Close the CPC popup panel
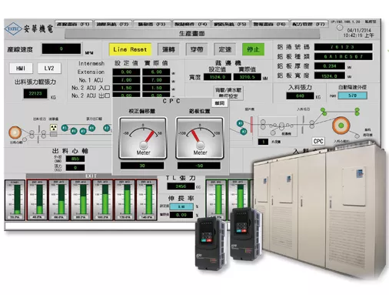Image resolution: width=389 pixels, height=295 pixels. (x=220, y=103)
